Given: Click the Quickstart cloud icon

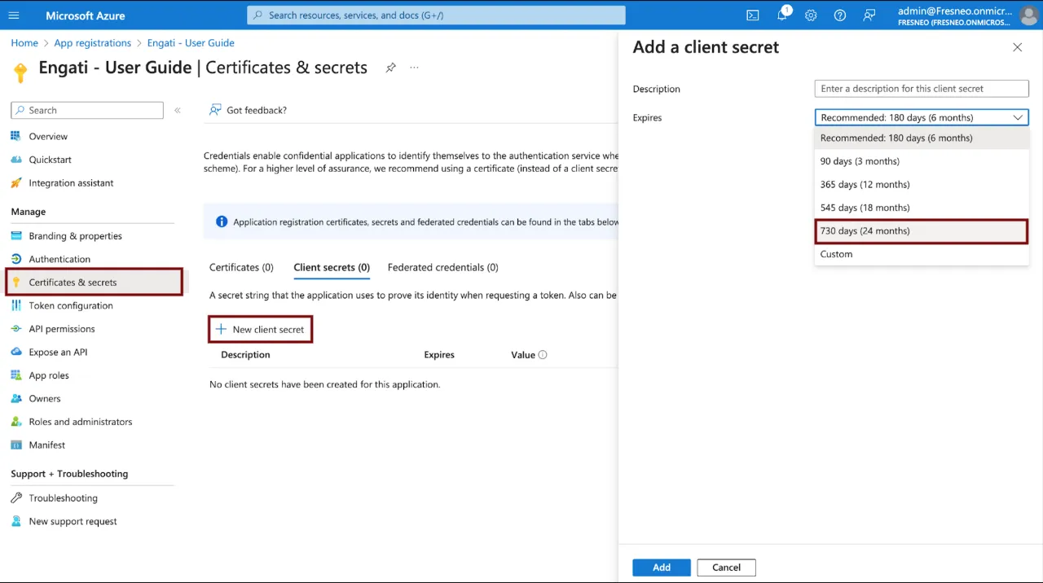Looking at the screenshot, I should (15, 160).
